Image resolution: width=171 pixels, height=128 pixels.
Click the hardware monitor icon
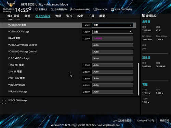(144, 16)
